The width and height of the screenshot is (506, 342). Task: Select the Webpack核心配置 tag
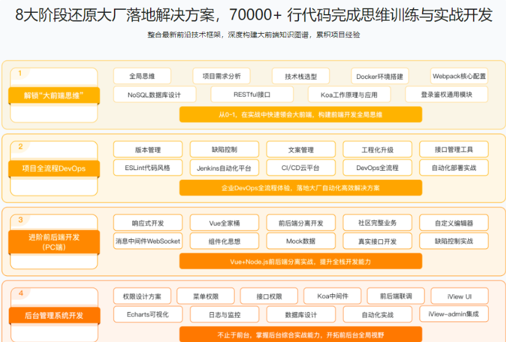pos(459,76)
